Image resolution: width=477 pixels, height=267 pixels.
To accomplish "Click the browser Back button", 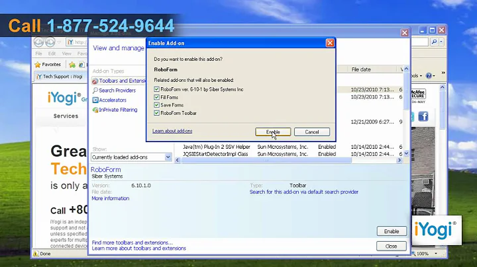I will (38, 42).
